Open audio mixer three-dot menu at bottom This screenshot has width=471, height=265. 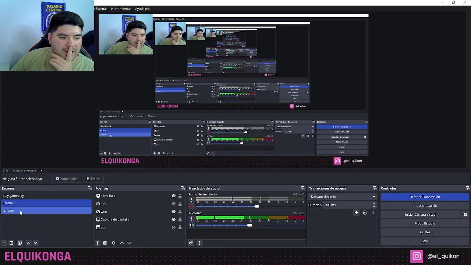(199, 243)
